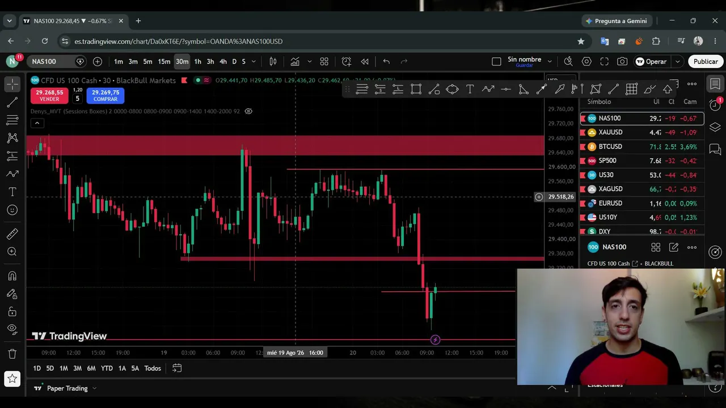Viewport: 726px width, 408px height.
Task: Undo the last chart action
Action: (x=386, y=61)
